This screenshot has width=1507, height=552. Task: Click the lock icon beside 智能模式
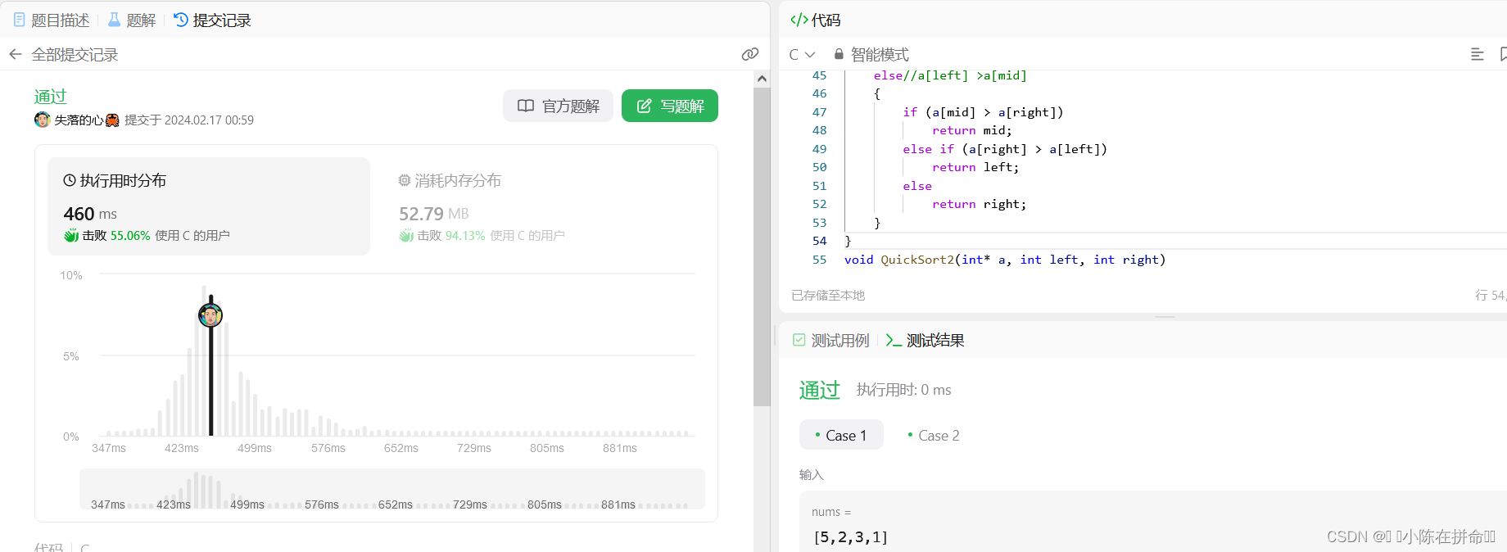click(x=839, y=54)
